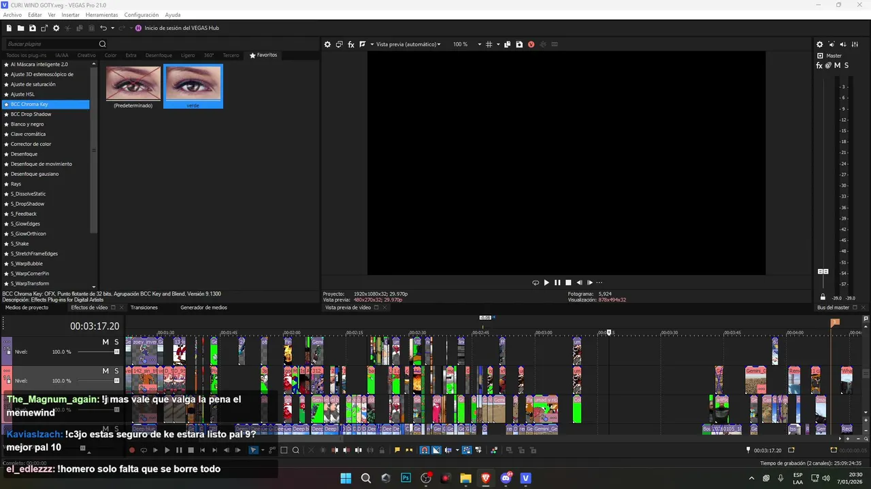
Task: Open a project with the folder icon
Action: pos(20,28)
